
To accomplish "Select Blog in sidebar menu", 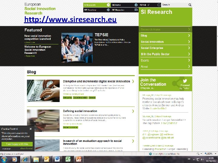I will point(165,36).
